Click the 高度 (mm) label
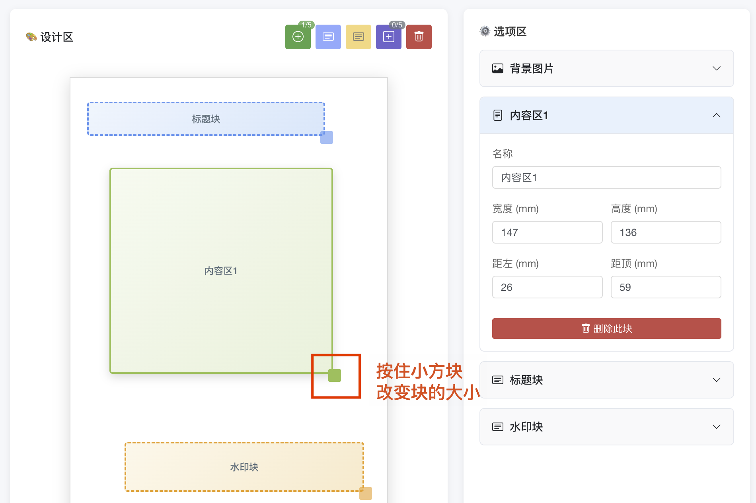This screenshot has width=756, height=503. point(634,209)
